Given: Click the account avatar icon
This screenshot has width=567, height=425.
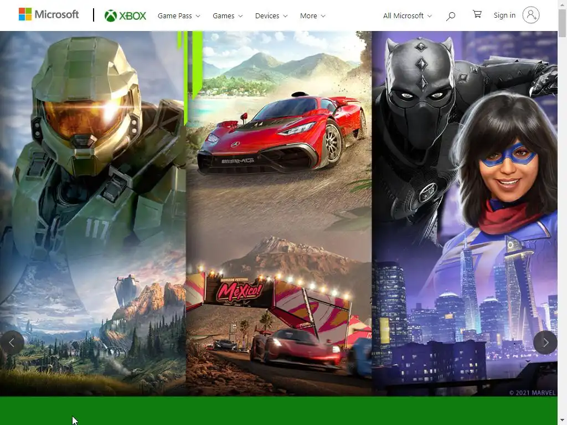Looking at the screenshot, I should pos(531,15).
